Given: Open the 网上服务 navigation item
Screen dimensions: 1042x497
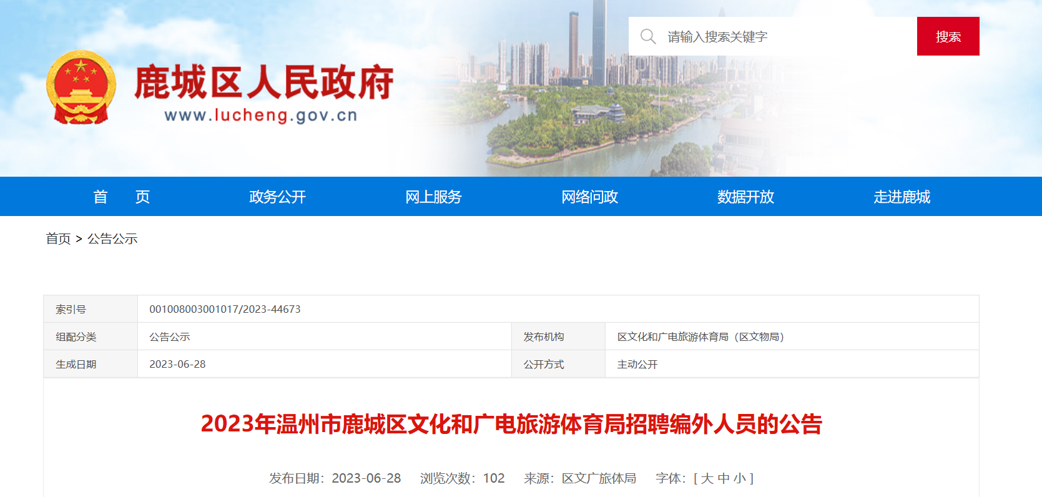Looking at the screenshot, I should (x=434, y=197).
